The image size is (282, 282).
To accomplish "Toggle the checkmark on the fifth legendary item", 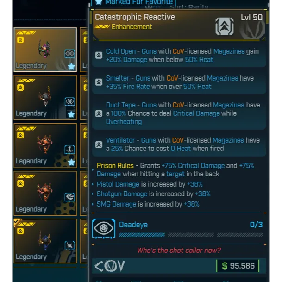I will (16, 221).
